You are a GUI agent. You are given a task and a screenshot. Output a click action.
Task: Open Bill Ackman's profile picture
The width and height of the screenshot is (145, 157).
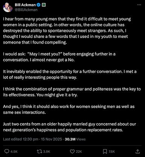(8, 7)
